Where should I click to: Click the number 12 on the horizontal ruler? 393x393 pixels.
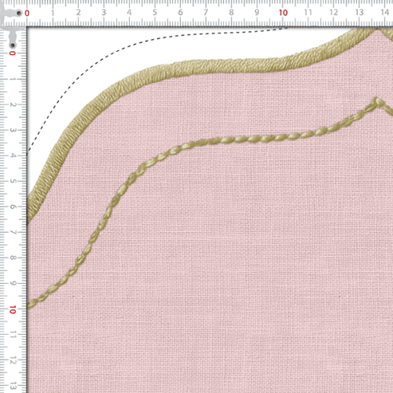click(x=333, y=13)
